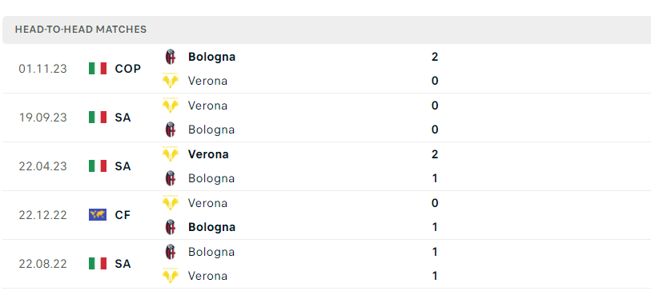
Task: Click Italy flag beside COP label
Action: [98, 69]
